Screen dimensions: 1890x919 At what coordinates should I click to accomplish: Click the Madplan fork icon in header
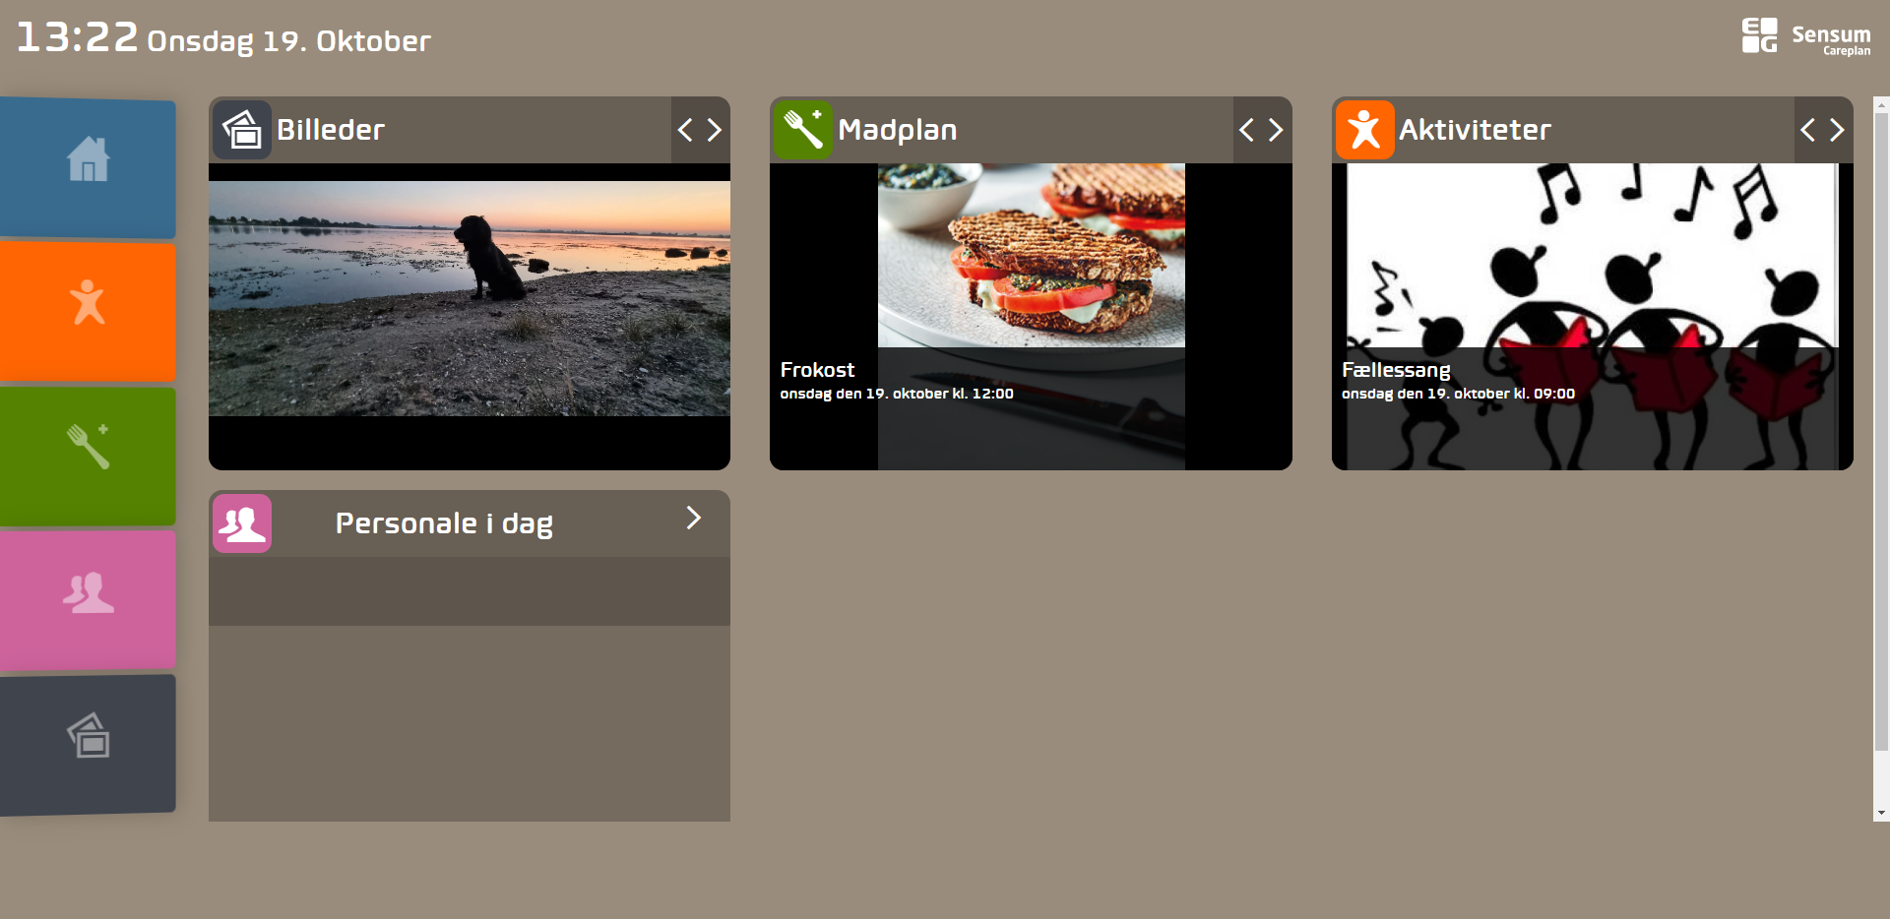click(x=803, y=130)
